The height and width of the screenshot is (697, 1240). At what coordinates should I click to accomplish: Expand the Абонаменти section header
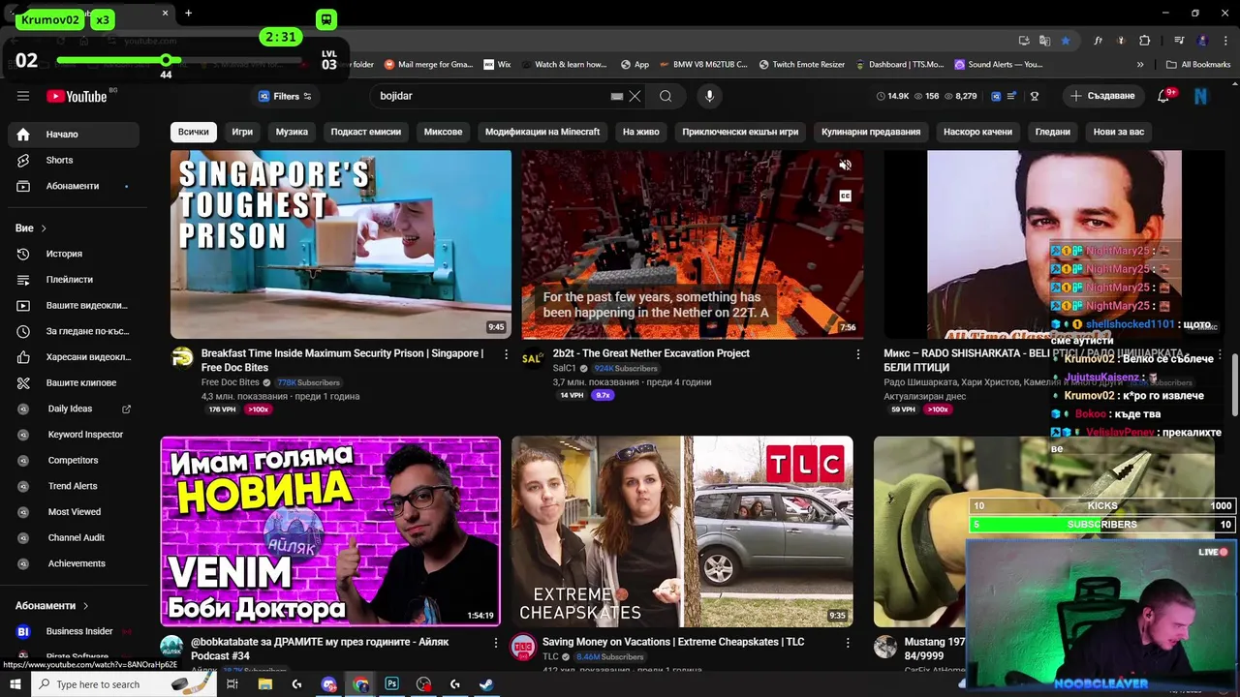tap(52, 605)
